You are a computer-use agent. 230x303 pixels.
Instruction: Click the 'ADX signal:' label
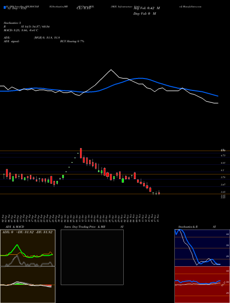(x=11, y=41)
